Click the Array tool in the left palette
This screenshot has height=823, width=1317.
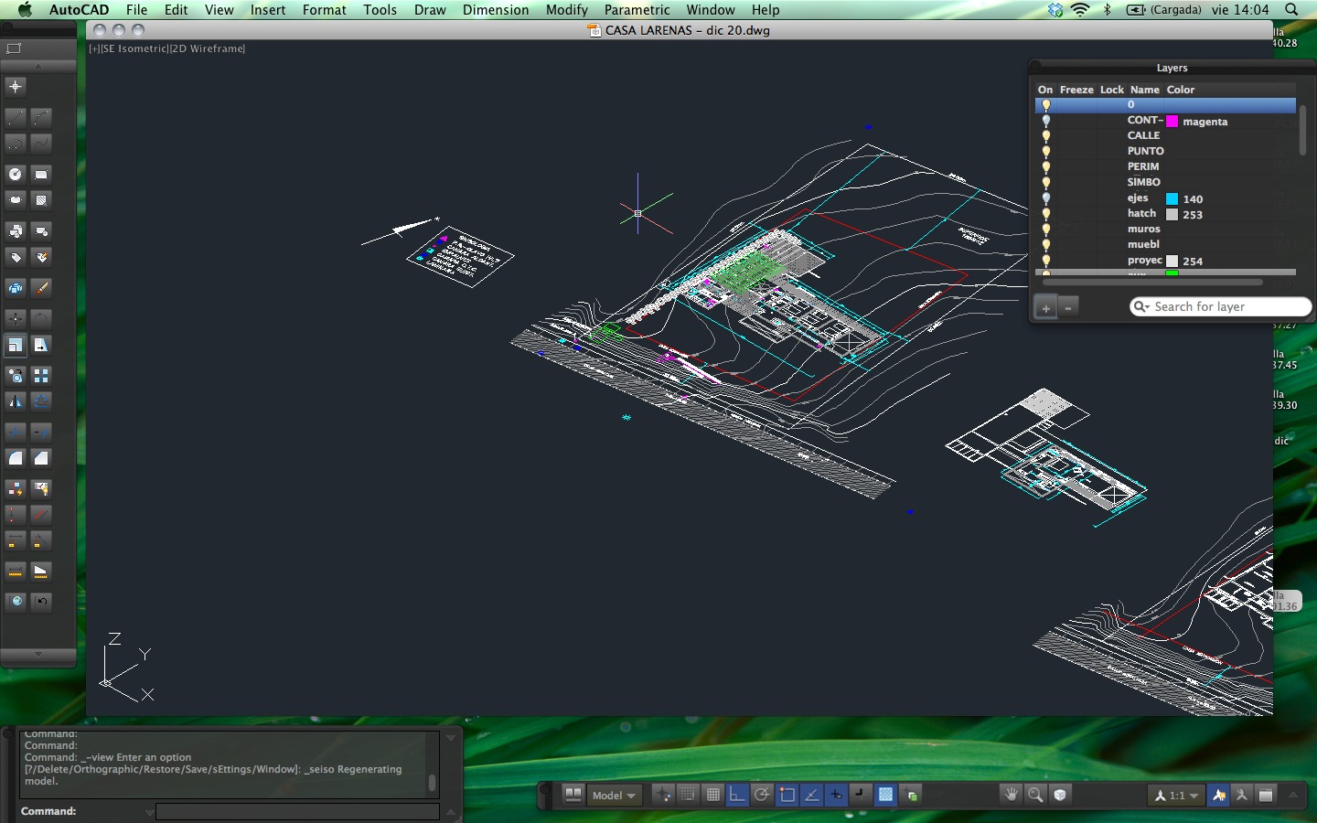(x=41, y=376)
